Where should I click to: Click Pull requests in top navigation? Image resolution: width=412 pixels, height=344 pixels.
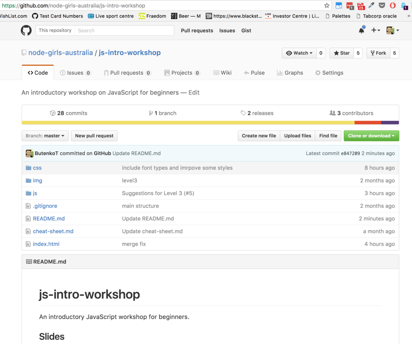click(x=197, y=31)
